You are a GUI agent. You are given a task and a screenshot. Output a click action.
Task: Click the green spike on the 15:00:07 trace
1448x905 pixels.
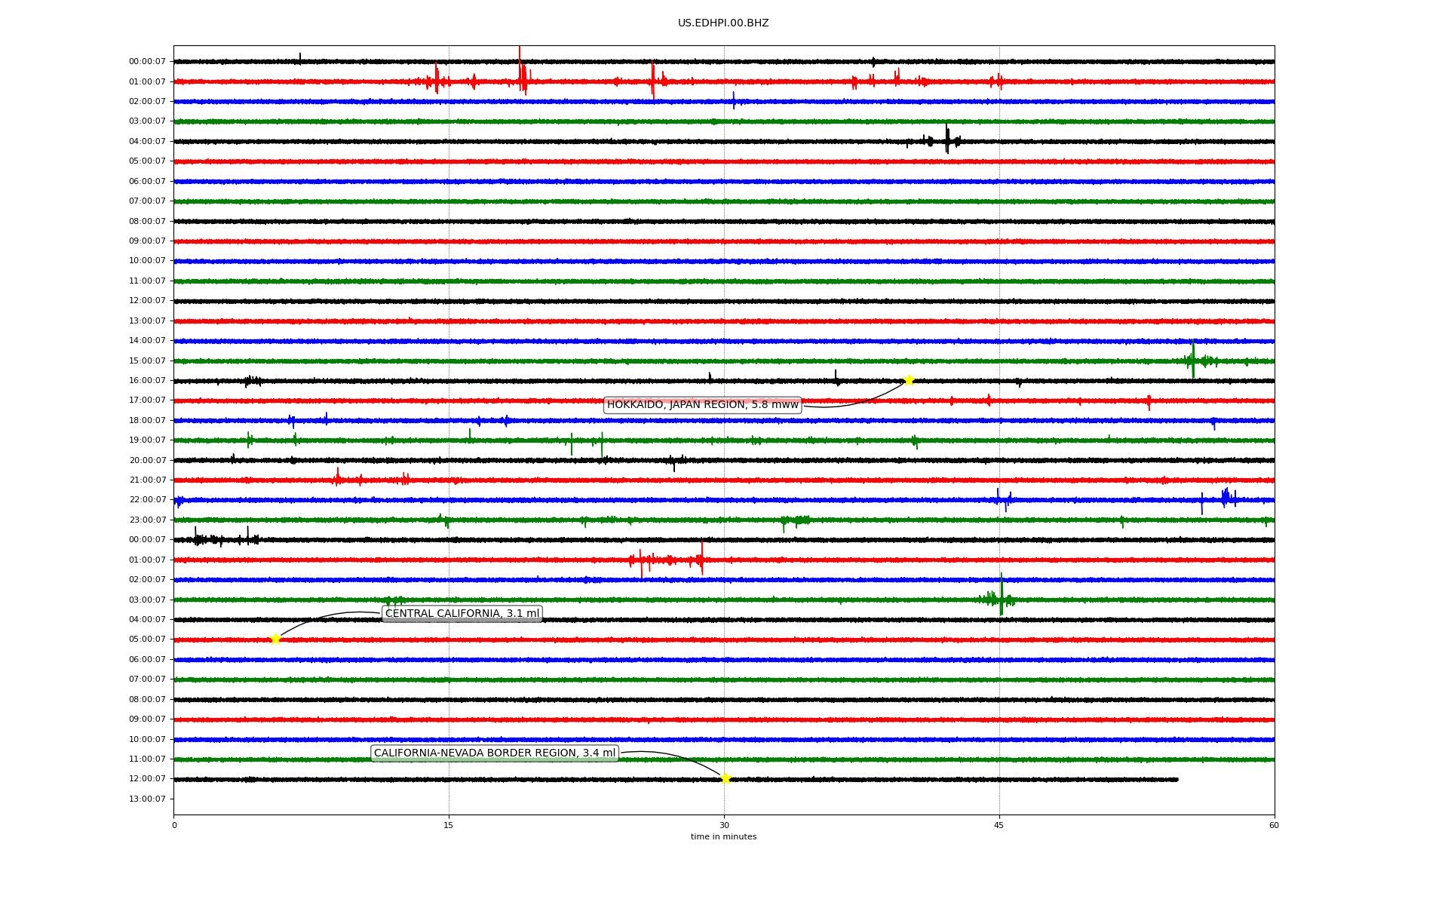tap(1193, 360)
